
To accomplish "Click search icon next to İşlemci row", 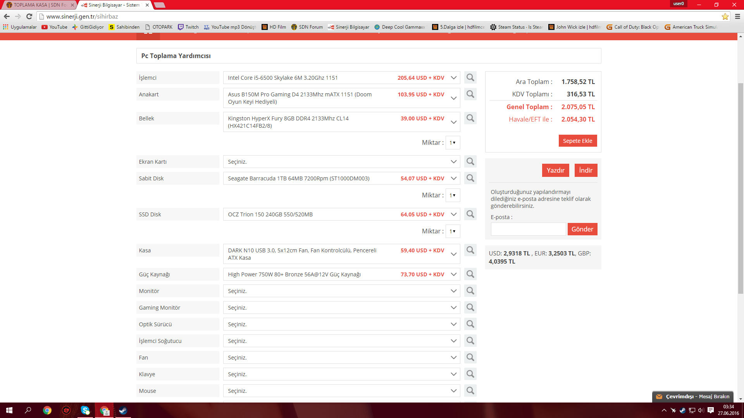I will click(470, 77).
